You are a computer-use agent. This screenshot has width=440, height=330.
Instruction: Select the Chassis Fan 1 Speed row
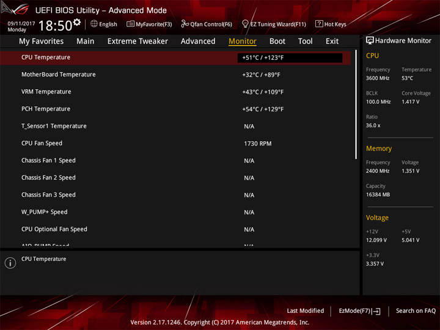175,161
